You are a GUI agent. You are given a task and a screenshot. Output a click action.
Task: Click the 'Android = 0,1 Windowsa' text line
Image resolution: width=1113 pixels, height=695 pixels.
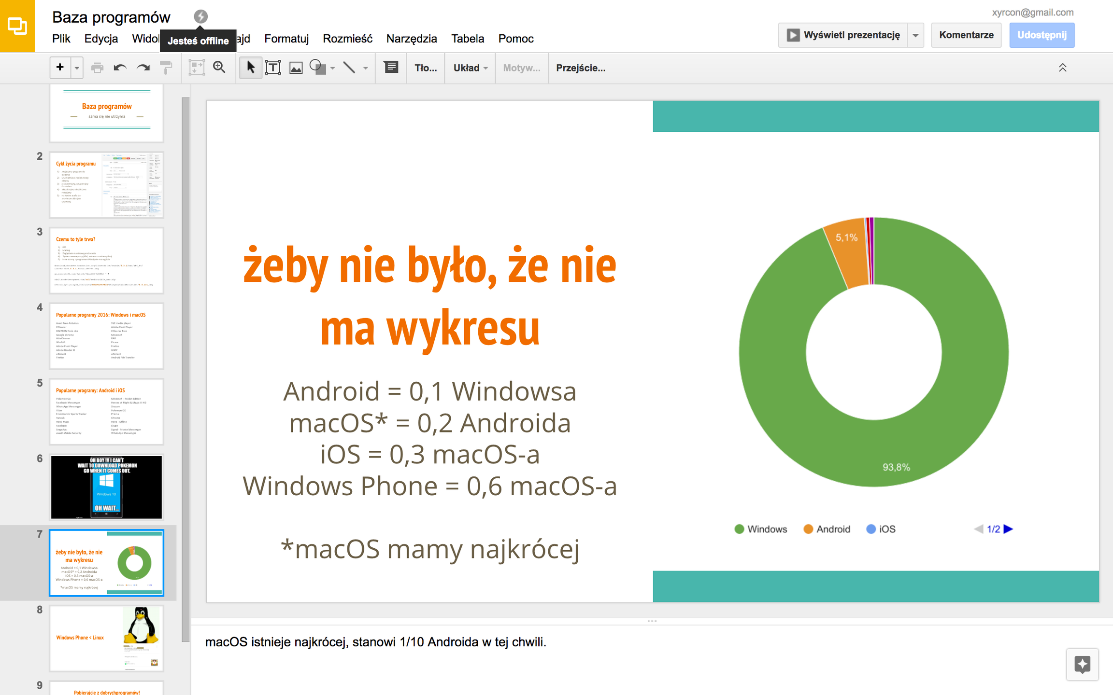coord(430,391)
